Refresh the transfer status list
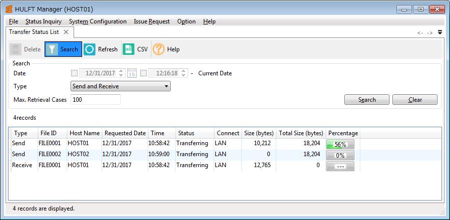Viewport: 450px width, 220px height. (x=101, y=49)
